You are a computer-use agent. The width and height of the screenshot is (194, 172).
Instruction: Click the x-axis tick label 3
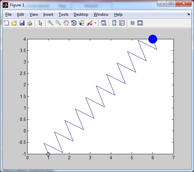pyautogui.click(x=90, y=158)
